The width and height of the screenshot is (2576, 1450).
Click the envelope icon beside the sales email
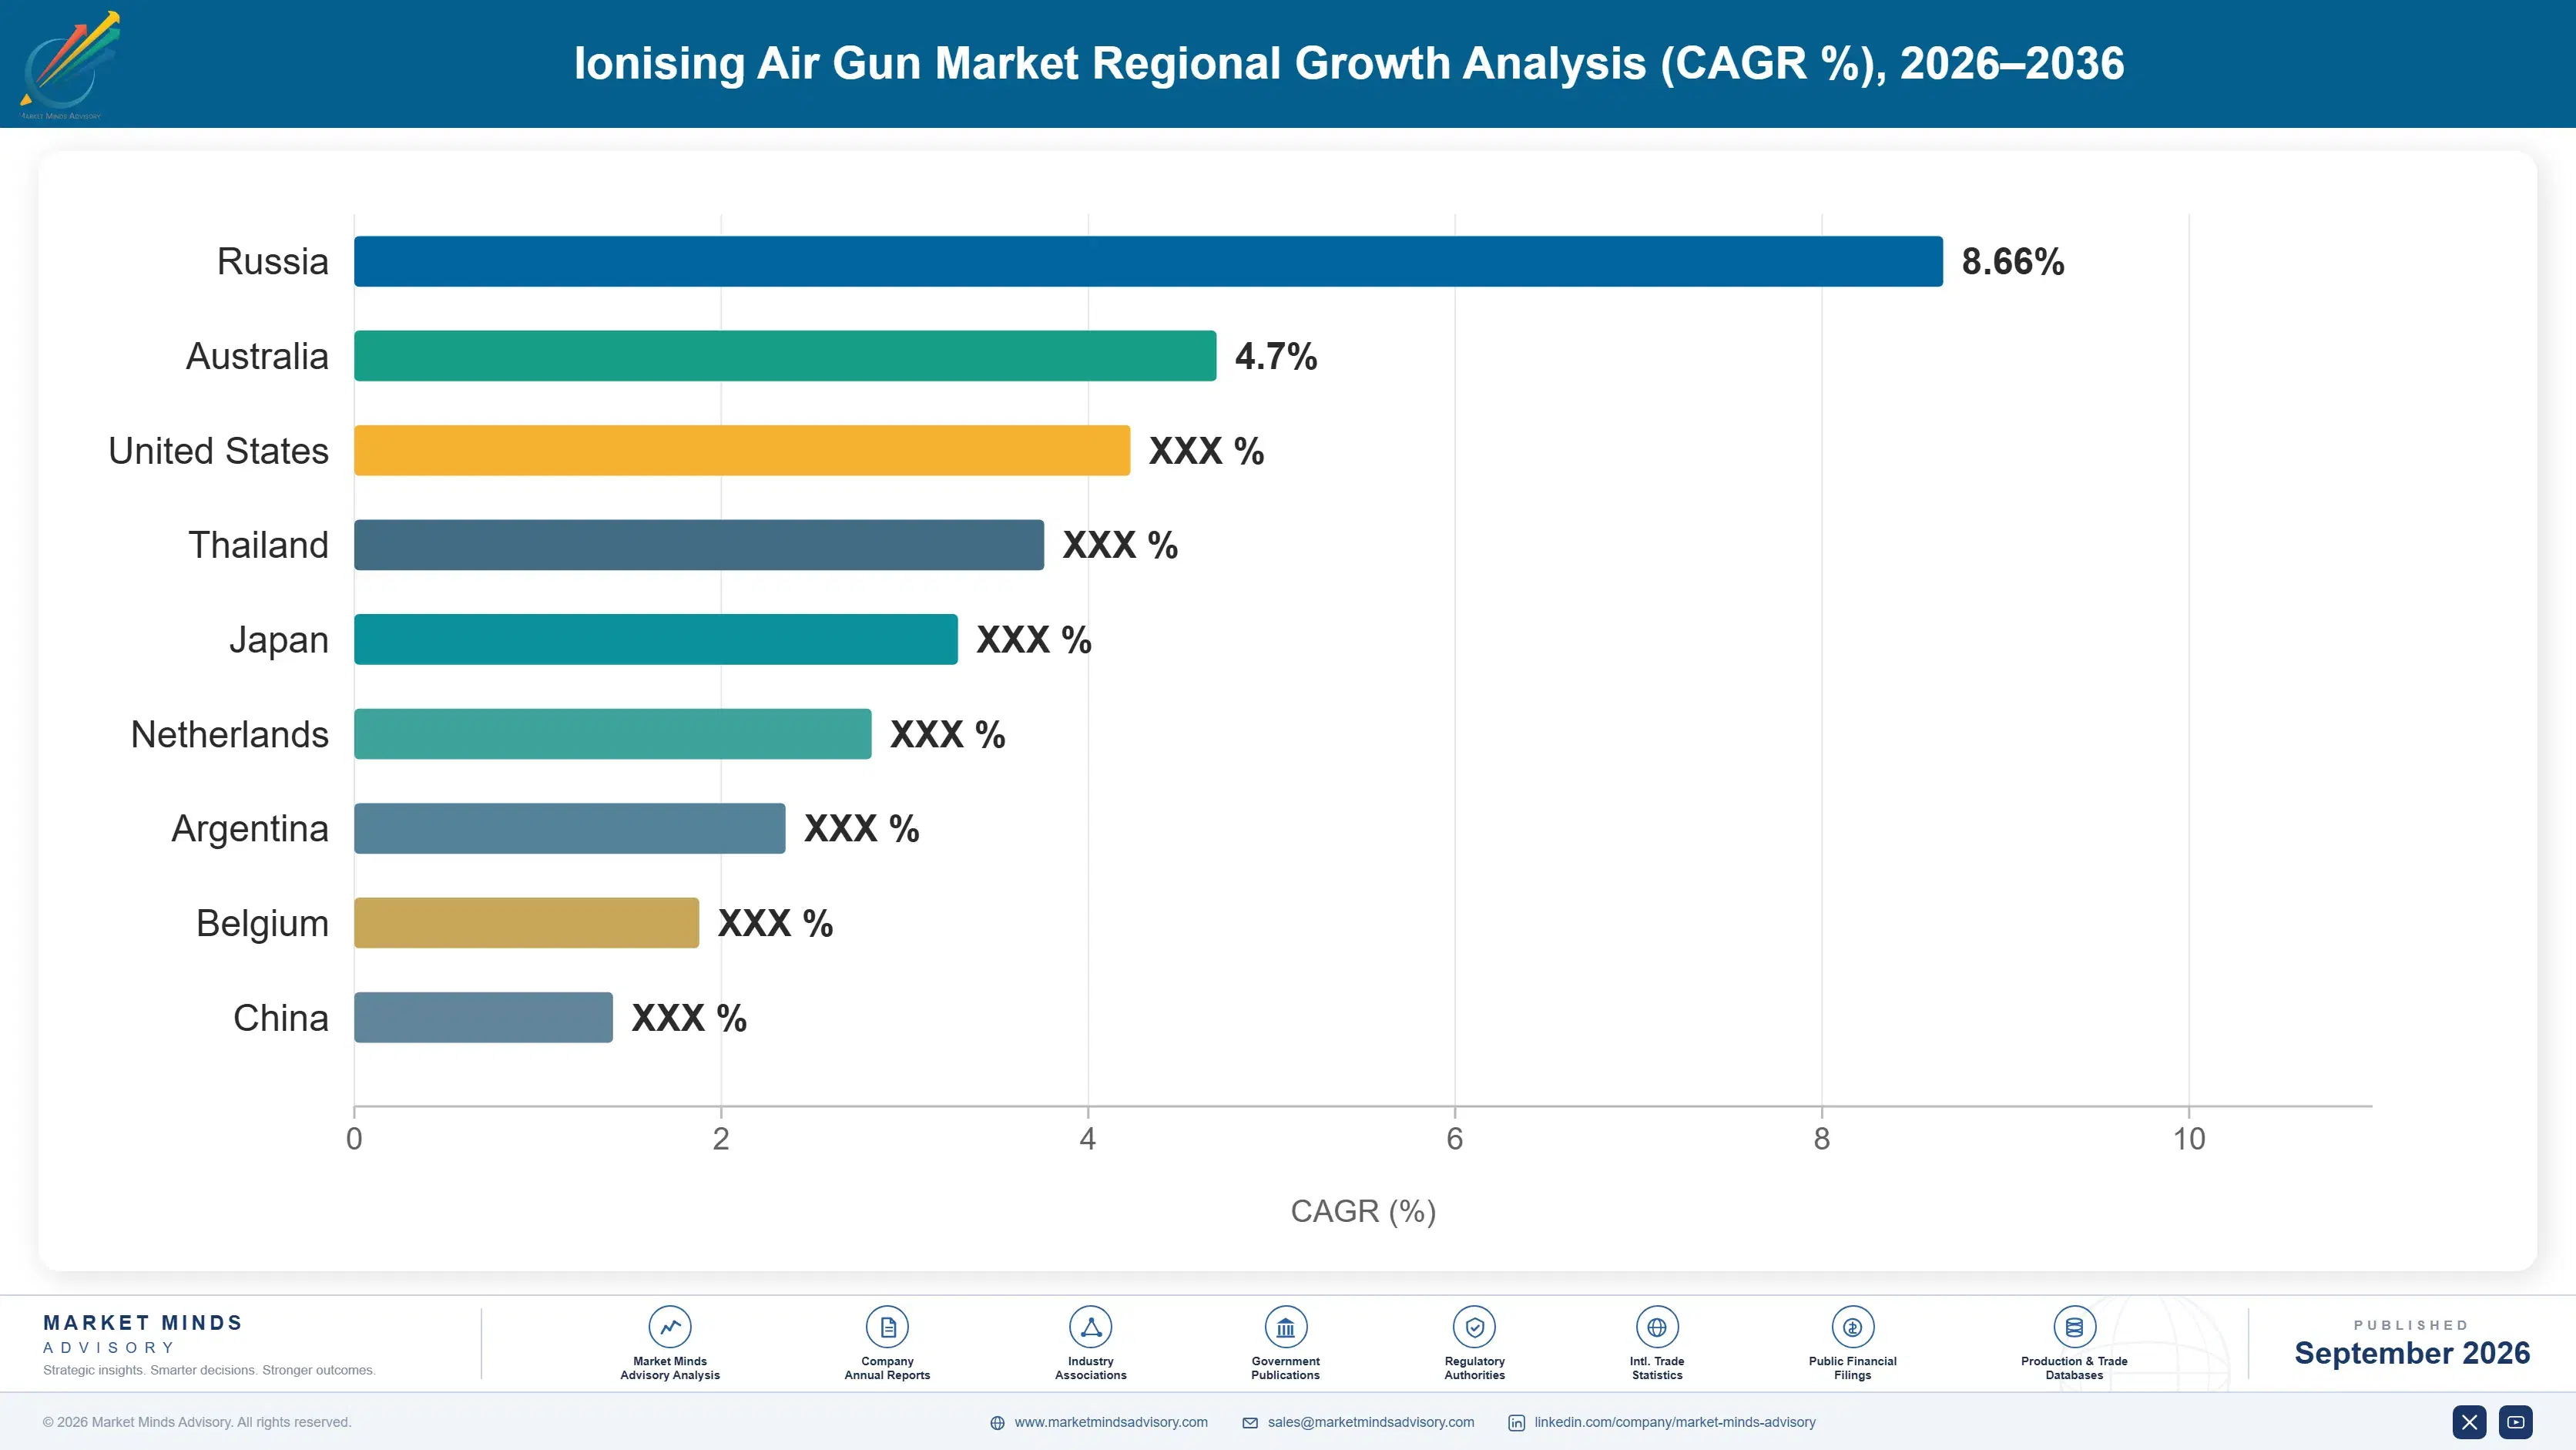(1250, 1423)
